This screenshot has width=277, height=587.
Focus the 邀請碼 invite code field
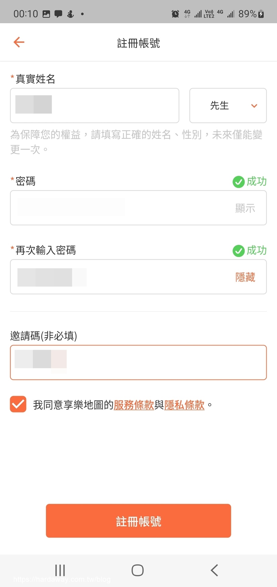(138, 363)
